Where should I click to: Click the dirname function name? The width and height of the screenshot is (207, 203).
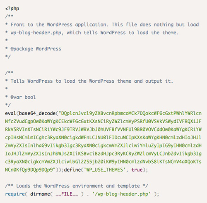point(40,194)
